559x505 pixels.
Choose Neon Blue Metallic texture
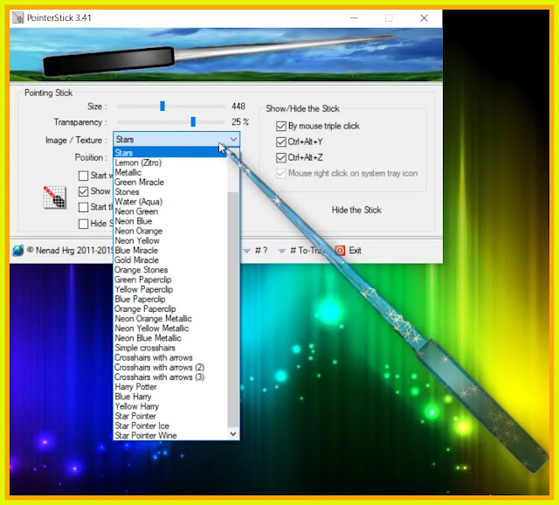pyautogui.click(x=170, y=338)
